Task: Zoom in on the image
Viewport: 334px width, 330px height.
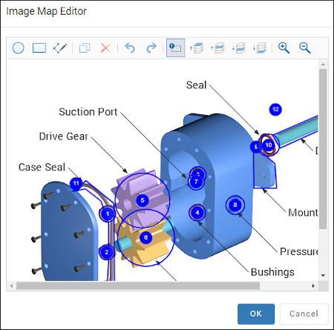Action: (284, 47)
